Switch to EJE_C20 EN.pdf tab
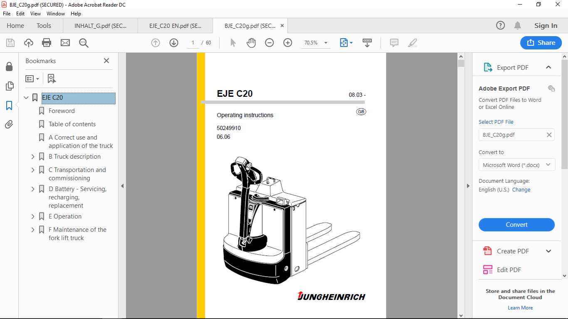This screenshot has width=568, height=319. tap(175, 25)
